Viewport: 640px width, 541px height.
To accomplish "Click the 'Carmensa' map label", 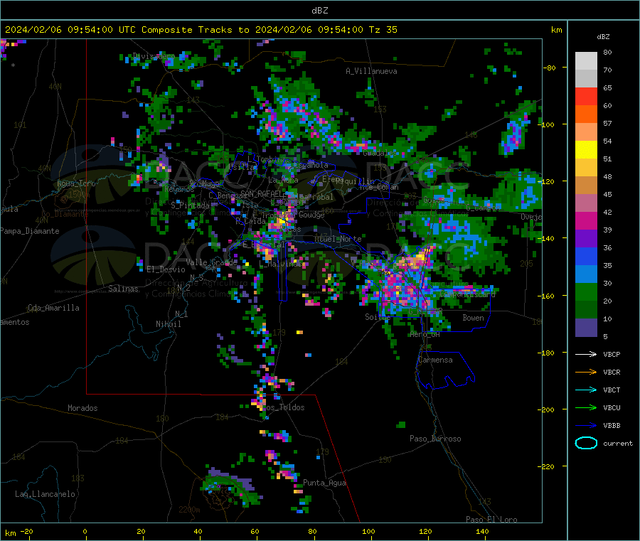I will 435,360.
